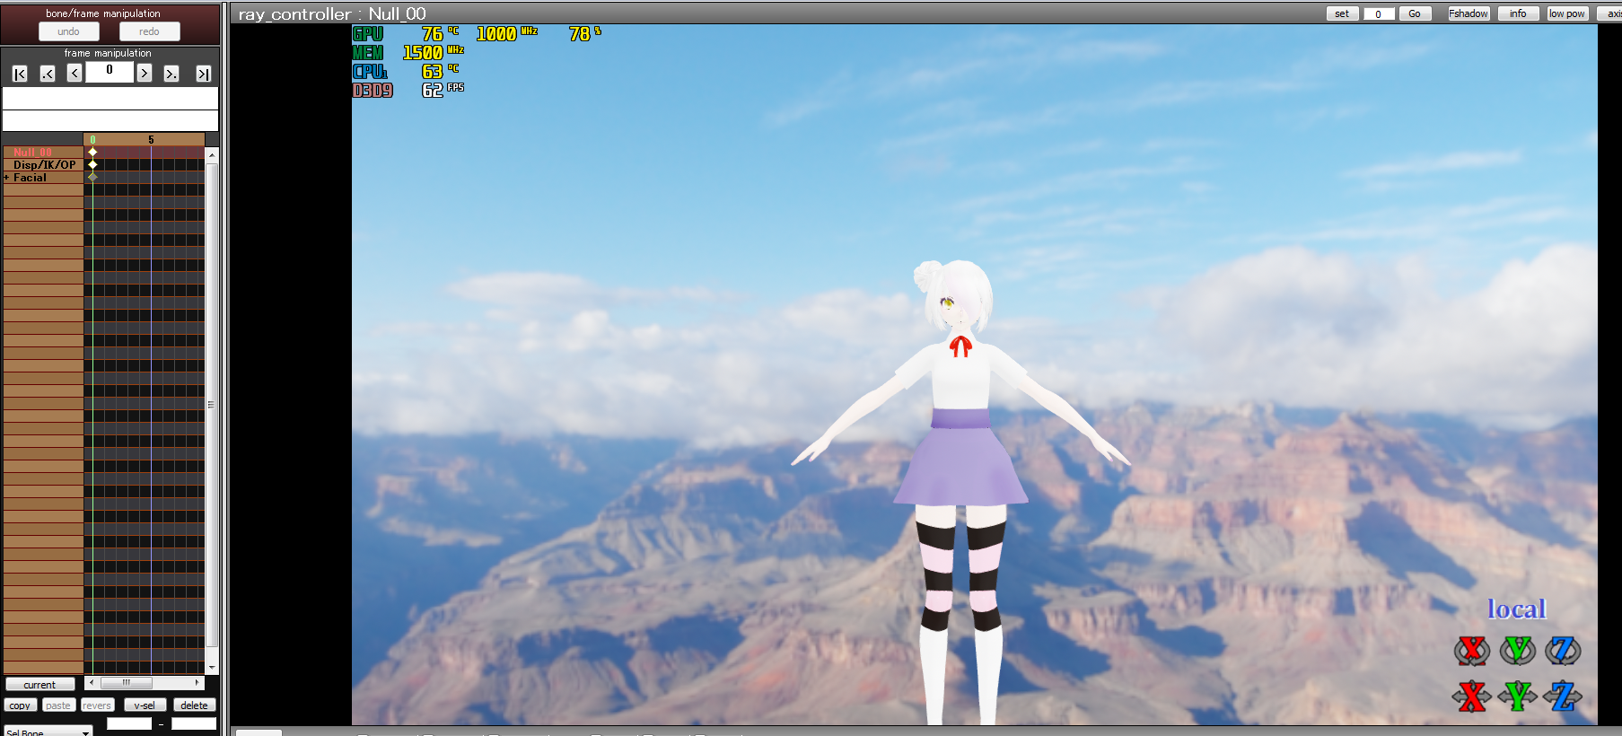Toggle the local coordinate mode label
The height and width of the screenshot is (736, 1622).
tap(1517, 609)
